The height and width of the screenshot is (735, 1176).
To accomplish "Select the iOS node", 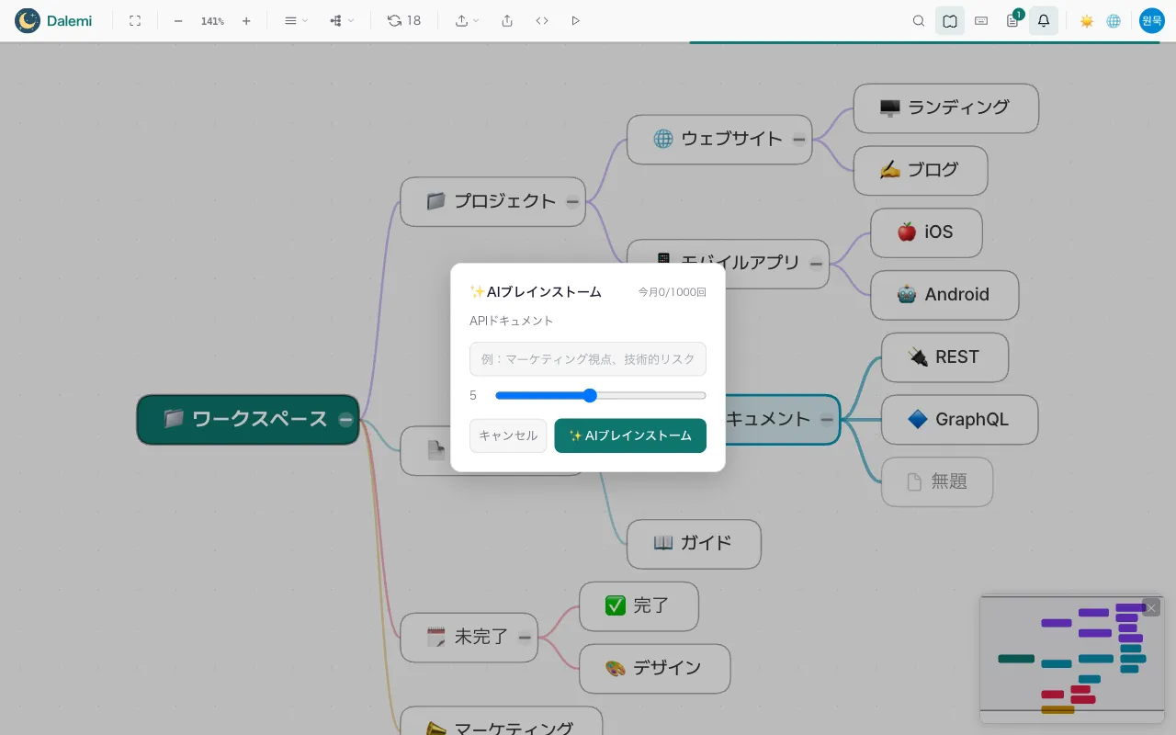I will coord(926,232).
